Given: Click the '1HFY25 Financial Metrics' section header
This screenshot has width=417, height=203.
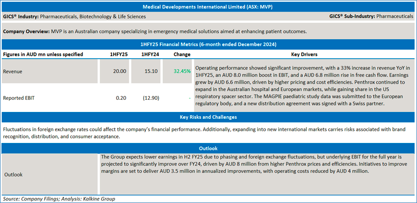Looking at the screenshot, I should [209, 45].
